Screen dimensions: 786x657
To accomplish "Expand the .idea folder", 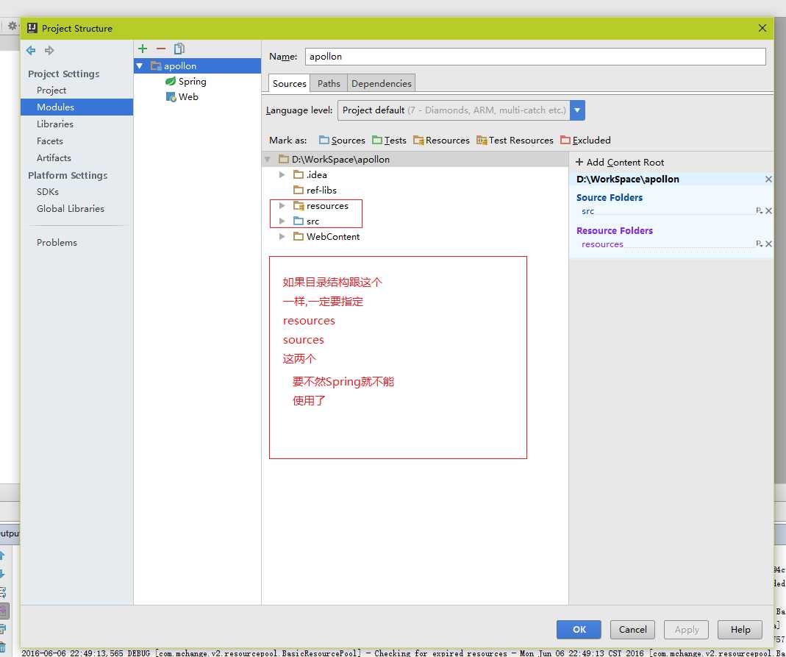I will tap(282, 174).
